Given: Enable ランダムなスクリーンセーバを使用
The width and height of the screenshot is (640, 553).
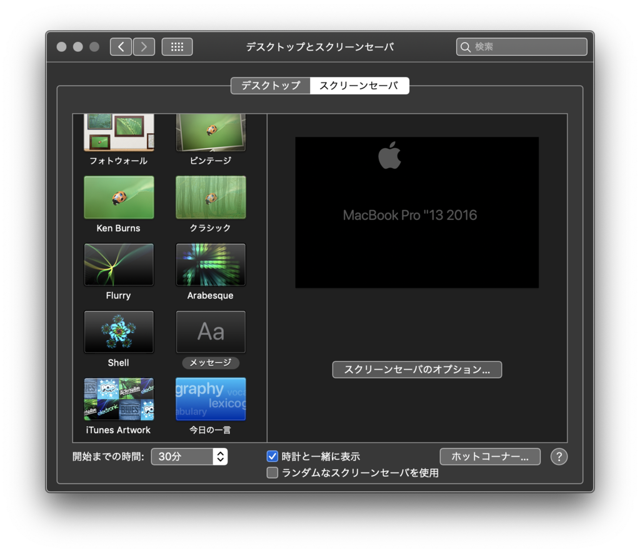Looking at the screenshot, I should [x=272, y=472].
